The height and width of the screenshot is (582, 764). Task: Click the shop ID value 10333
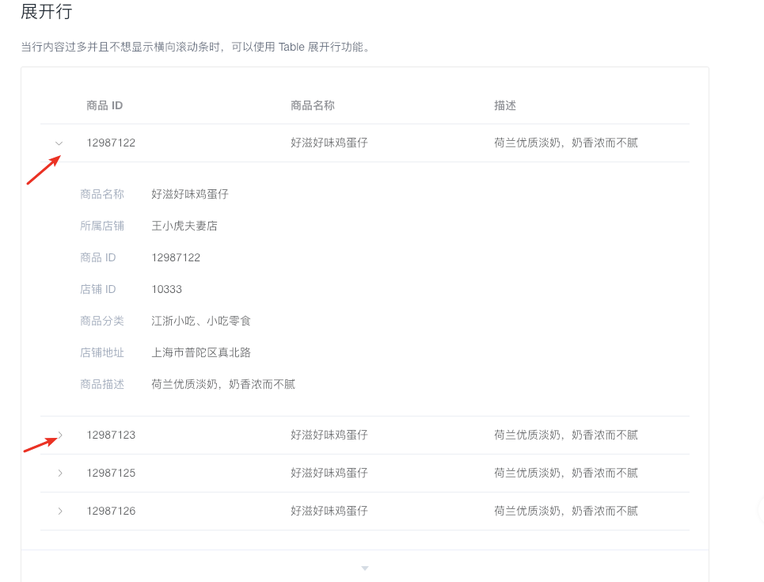tap(166, 289)
